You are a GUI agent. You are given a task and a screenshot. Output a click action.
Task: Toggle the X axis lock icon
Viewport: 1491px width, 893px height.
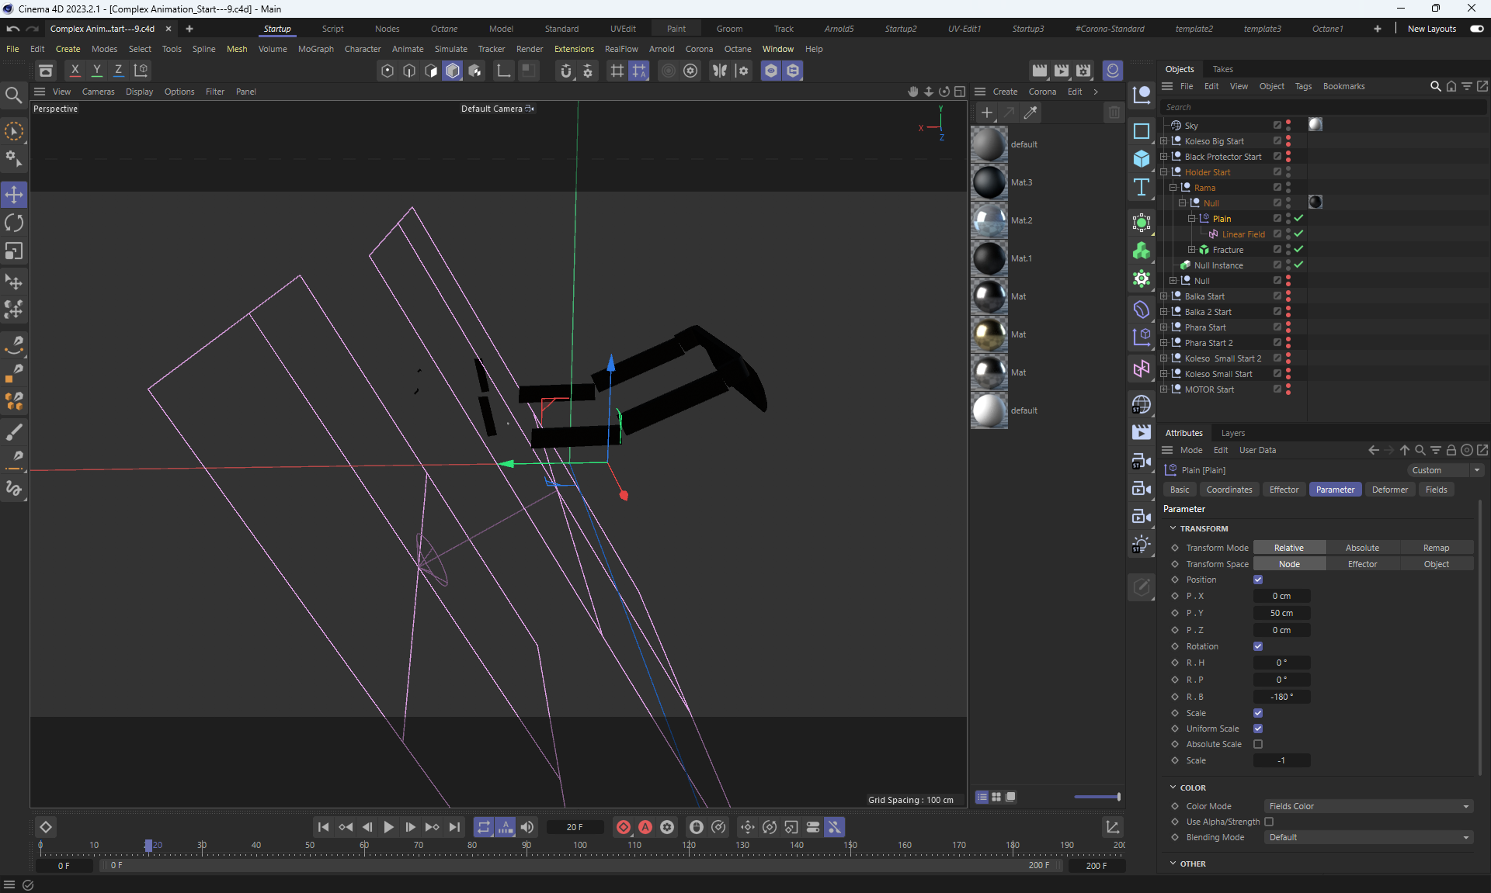(75, 70)
